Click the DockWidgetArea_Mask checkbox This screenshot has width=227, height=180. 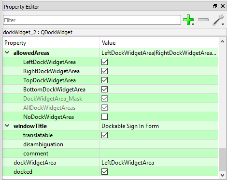tap(104, 99)
